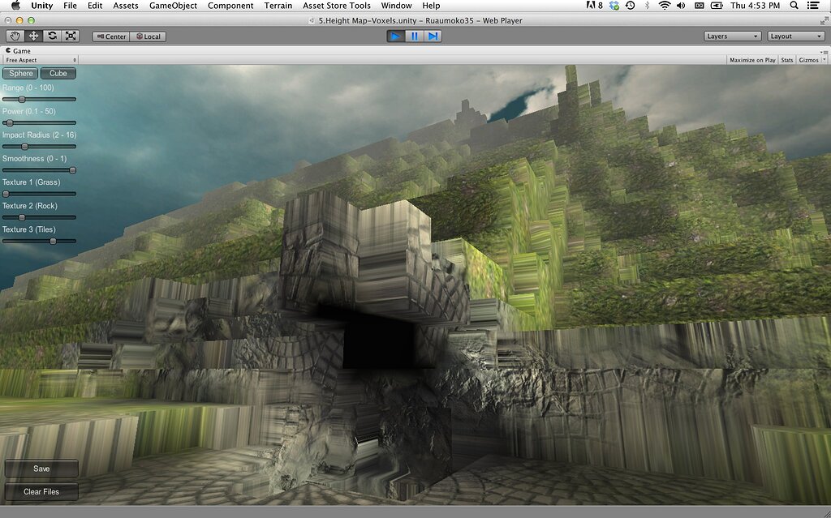This screenshot has height=518, width=831.
Task: Switch pivot mode to Local
Action: coord(149,36)
